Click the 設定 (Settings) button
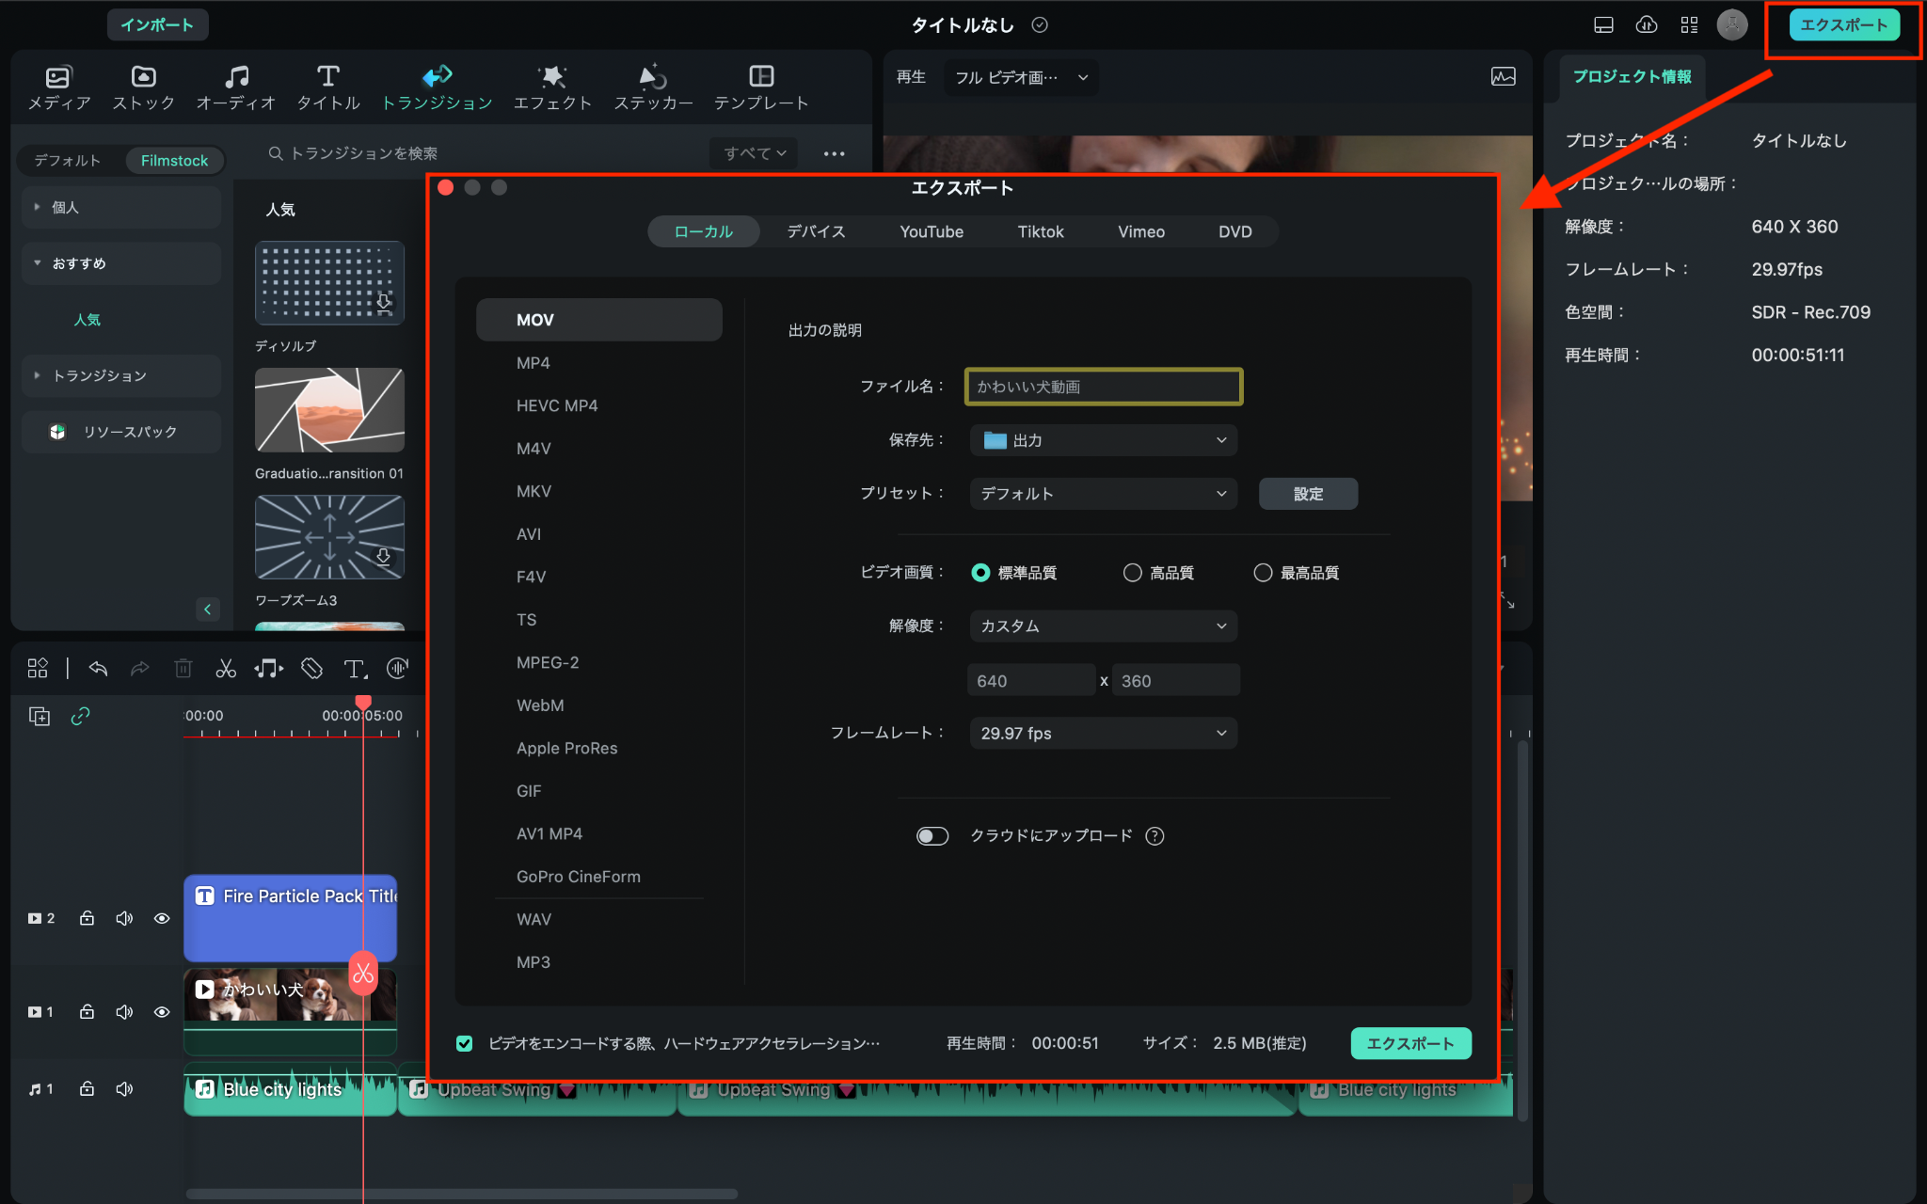1927x1204 pixels. [1305, 493]
